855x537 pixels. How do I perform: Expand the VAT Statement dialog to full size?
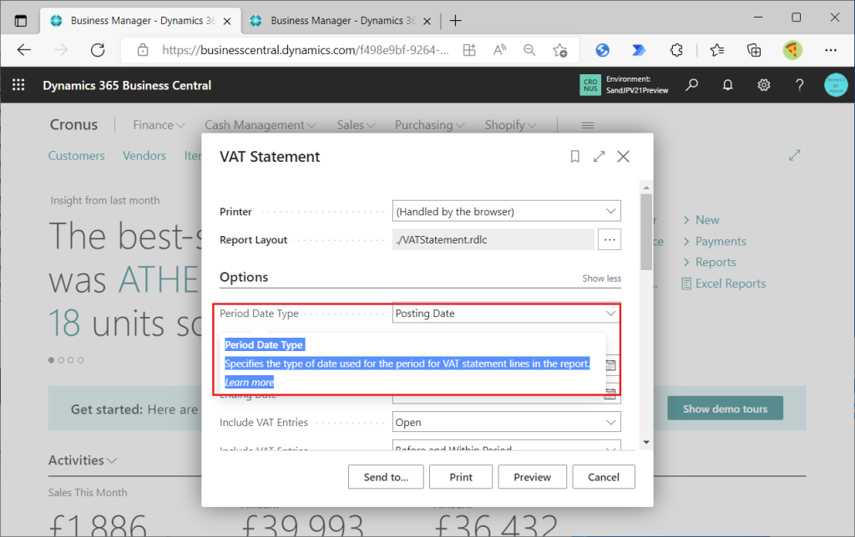tap(600, 157)
